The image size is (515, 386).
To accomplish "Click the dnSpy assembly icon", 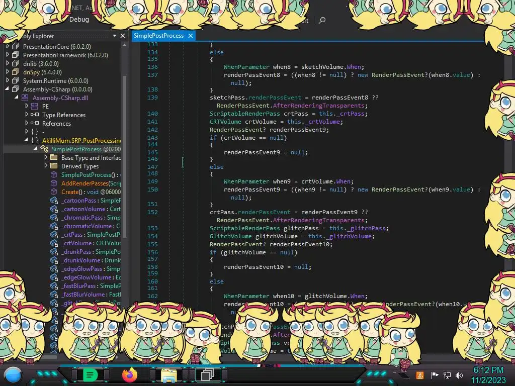I will (15, 72).
